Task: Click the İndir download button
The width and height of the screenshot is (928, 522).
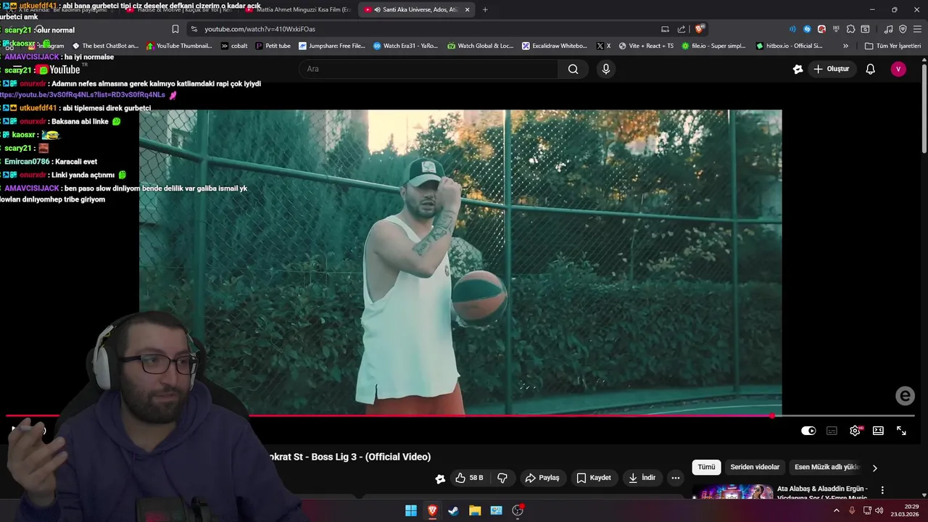Action: pyautogui.click(x=642, y=478)
